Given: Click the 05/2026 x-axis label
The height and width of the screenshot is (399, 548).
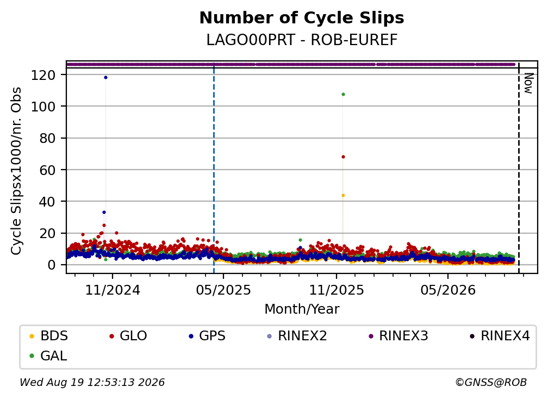Looking at the screenshot, I should 448,290.
